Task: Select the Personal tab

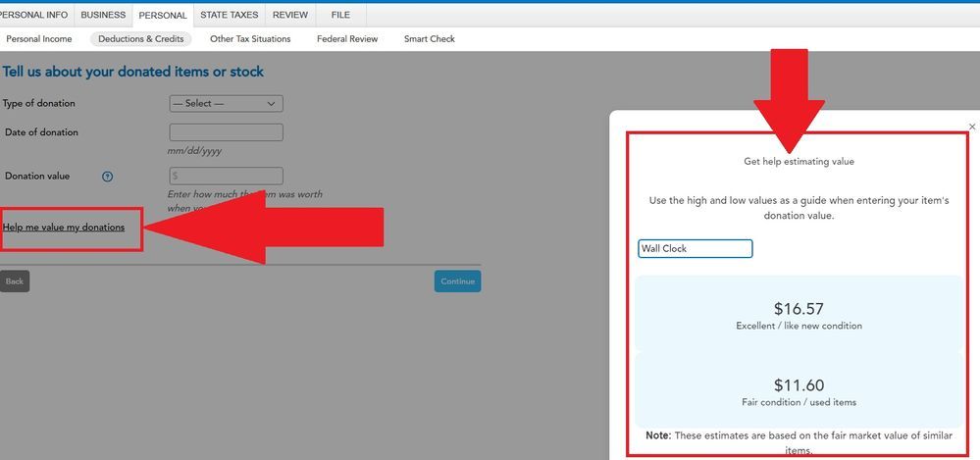Action: click(163, 16)
